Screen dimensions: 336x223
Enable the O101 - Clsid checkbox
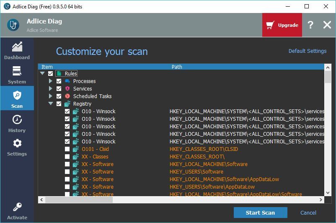click(67, 149)
